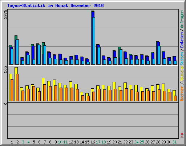The height and width of the screenshot is (146, 186).
Task: Click the 0 axis value
Action: point(5,104)
